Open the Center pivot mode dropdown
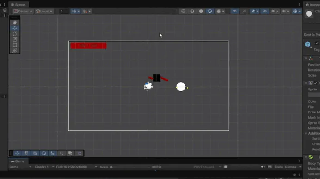The width and height of the screenshot is (320, 179). (23, 11)
